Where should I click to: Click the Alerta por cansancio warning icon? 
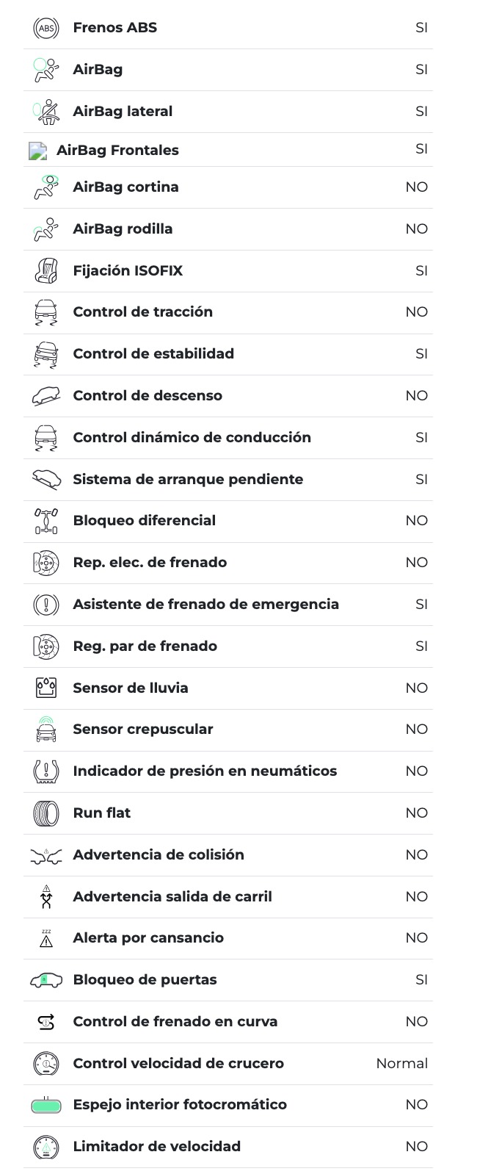tap(45, 938)
